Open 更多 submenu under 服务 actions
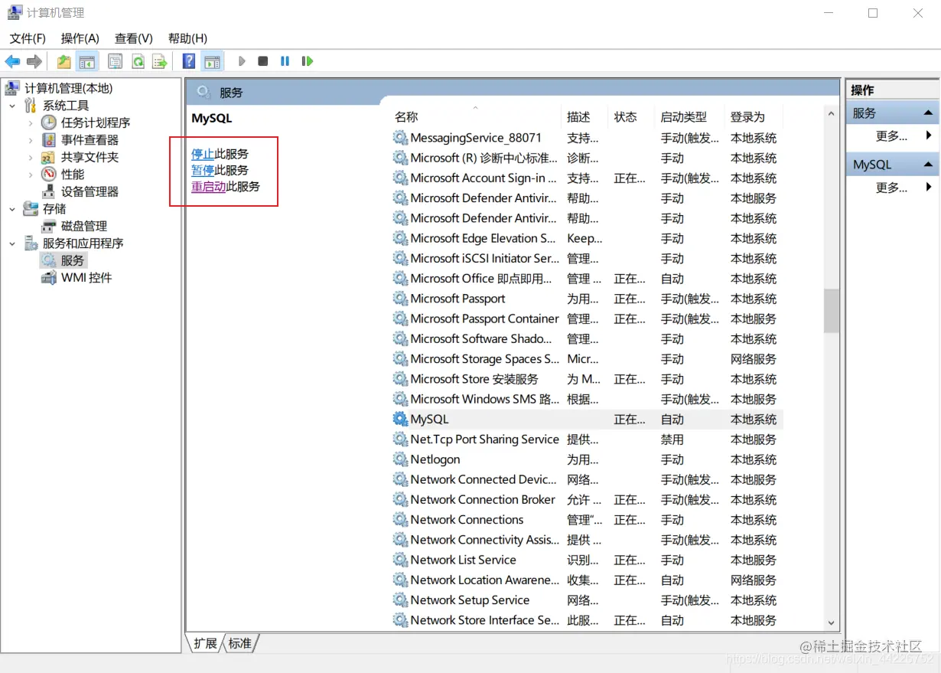The height and width of the screenshot is (673, 941). point(892,136)
